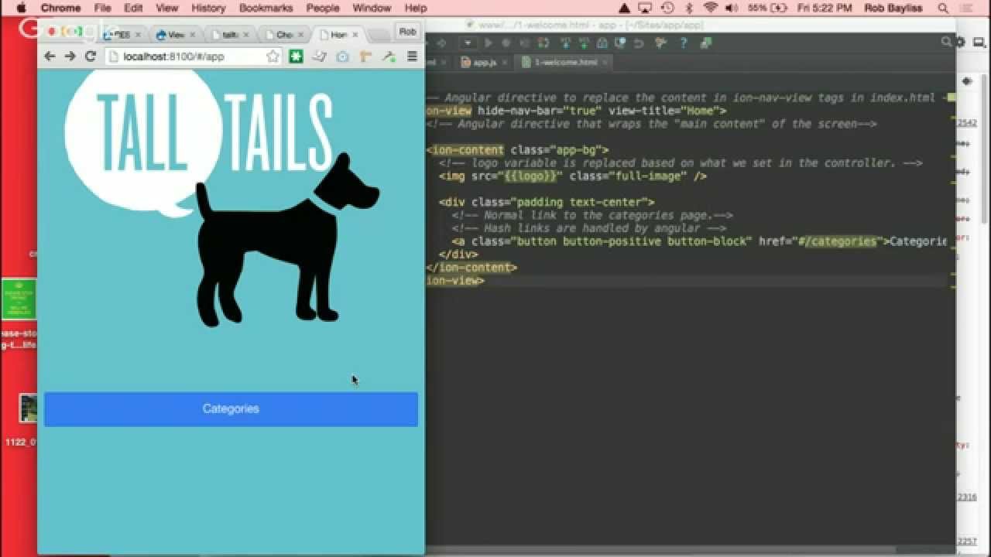Click the search magnifier in IDE toolbar
The height and width of the screenshot is (557, 991).
[946, 43]
